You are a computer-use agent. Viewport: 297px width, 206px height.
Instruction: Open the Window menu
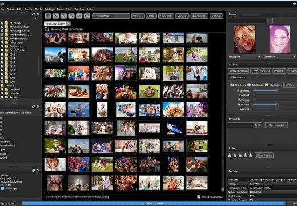click(x=79, y=9)
